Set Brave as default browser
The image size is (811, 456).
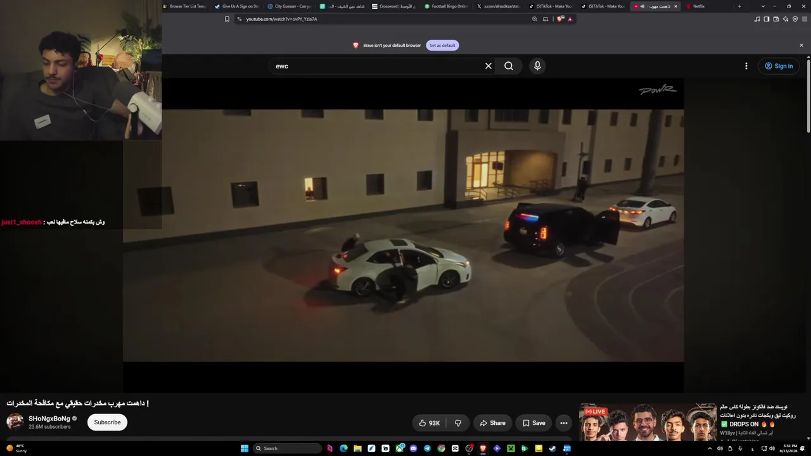tap(442, 46)
